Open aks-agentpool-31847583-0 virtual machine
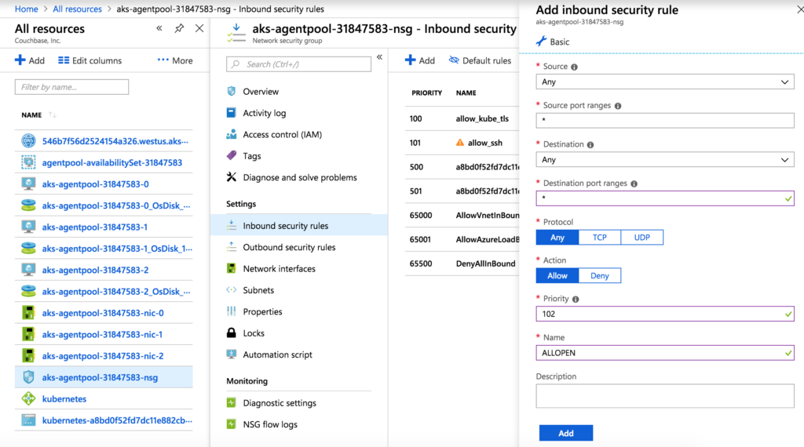 coord(95,184)
